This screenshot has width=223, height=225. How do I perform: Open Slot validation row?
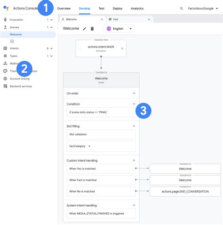tap(101, 134)
